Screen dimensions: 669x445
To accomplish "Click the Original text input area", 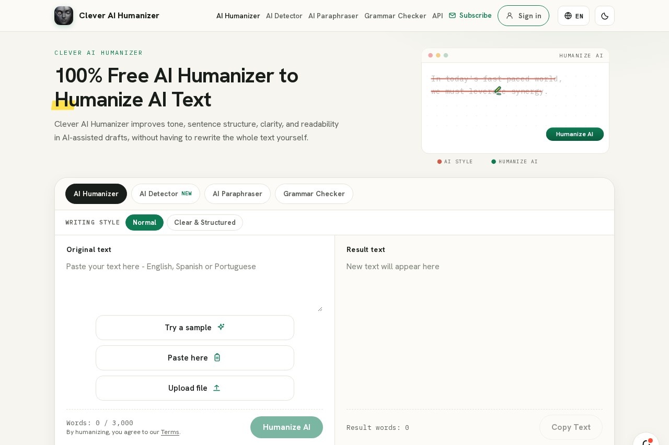I will point(194,285).
